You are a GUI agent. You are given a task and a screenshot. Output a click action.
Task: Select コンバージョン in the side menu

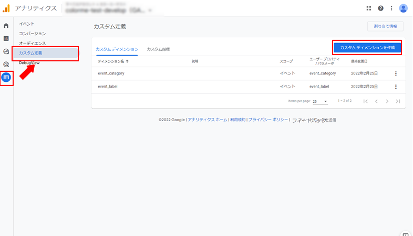click(x=33, y=34)
